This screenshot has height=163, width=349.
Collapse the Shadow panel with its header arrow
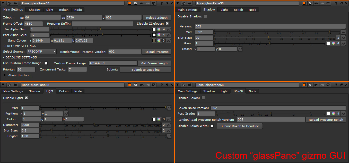pos(178,3)
